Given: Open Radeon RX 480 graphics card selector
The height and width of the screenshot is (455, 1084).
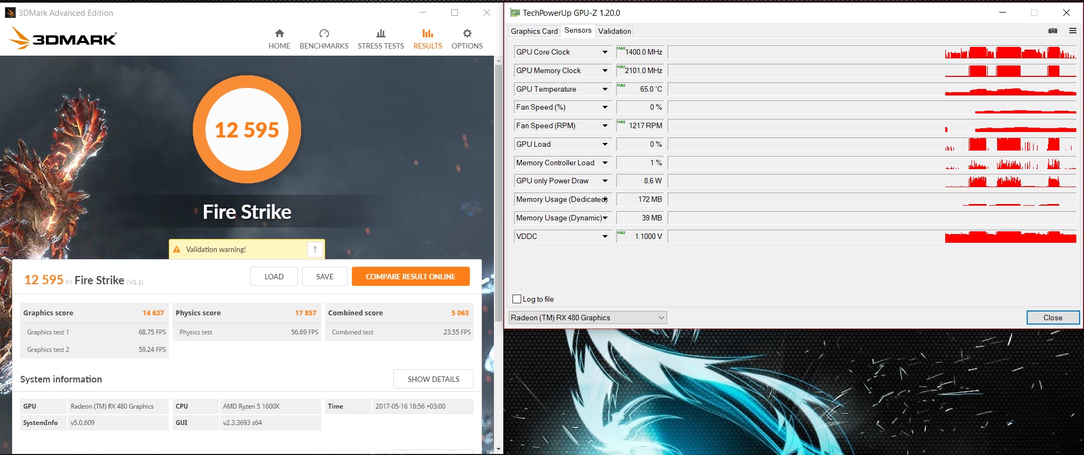Looking at the screenshot, I should [587, 318].
